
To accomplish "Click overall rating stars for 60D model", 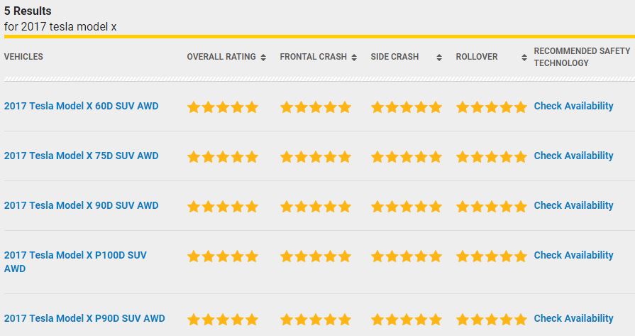I will pyautogui.click(x=223, y=107).
